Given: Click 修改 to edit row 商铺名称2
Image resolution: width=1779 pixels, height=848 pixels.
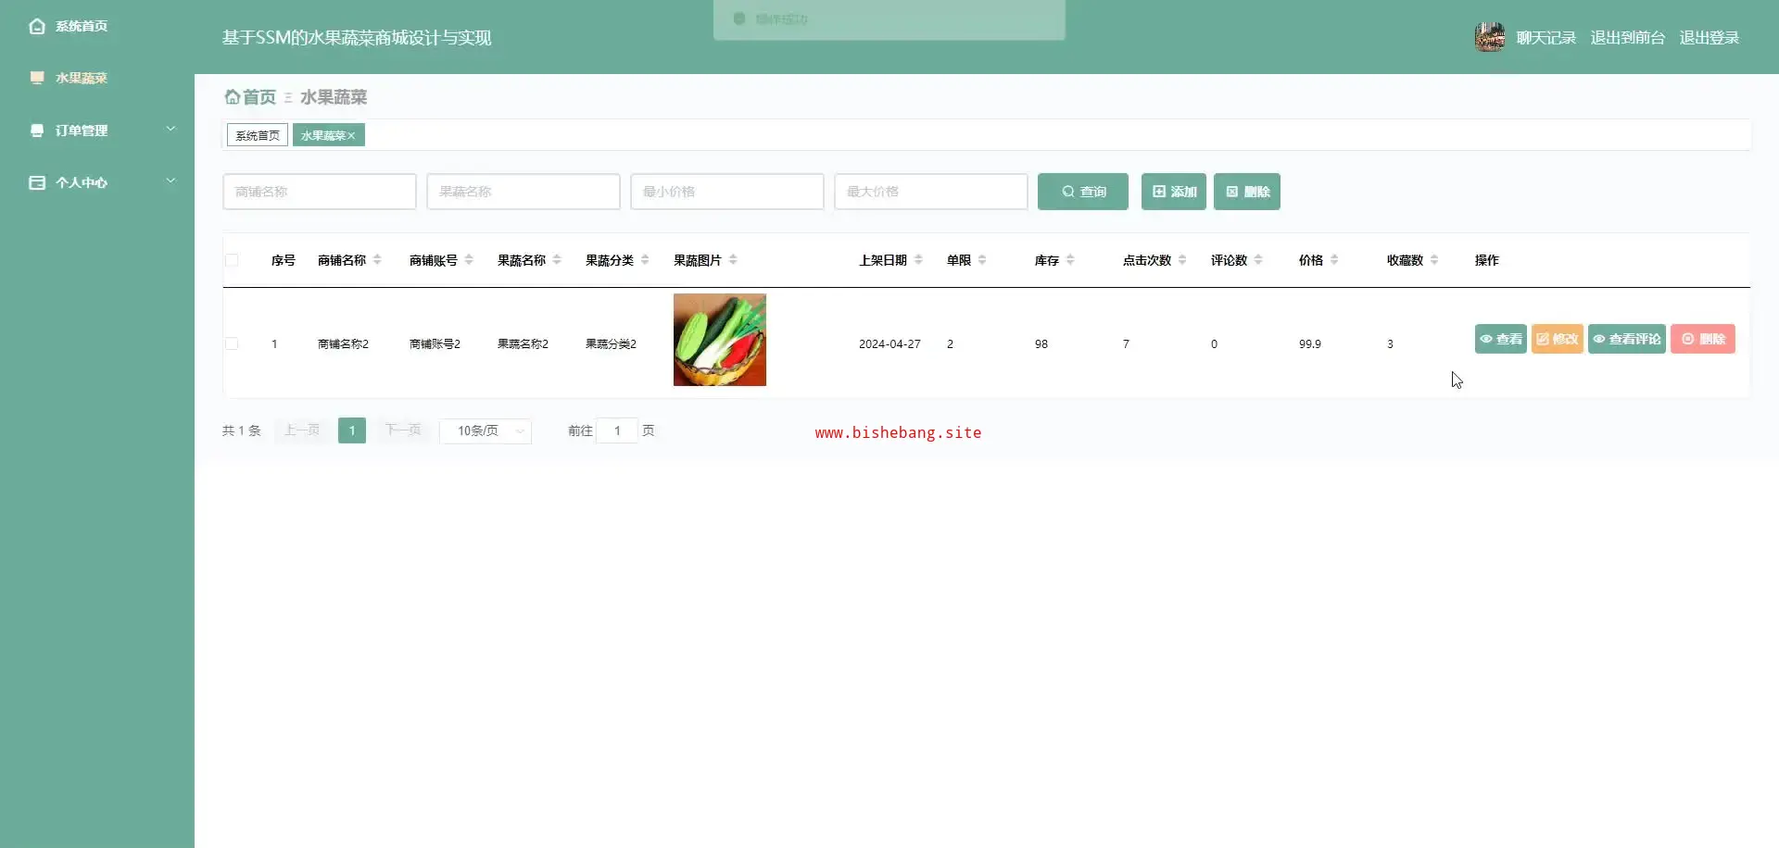Looking at the screenshot, I should [1558, 339].
